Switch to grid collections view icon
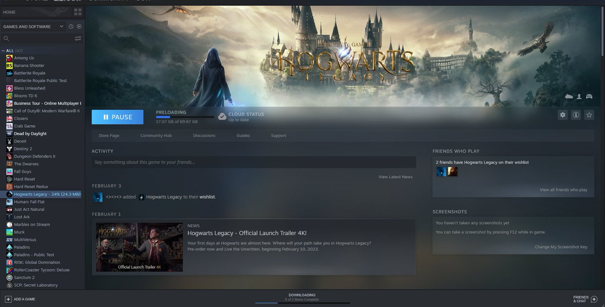Image resolution: width=605 pixels, height=307 pixels. tap(77, 12)
